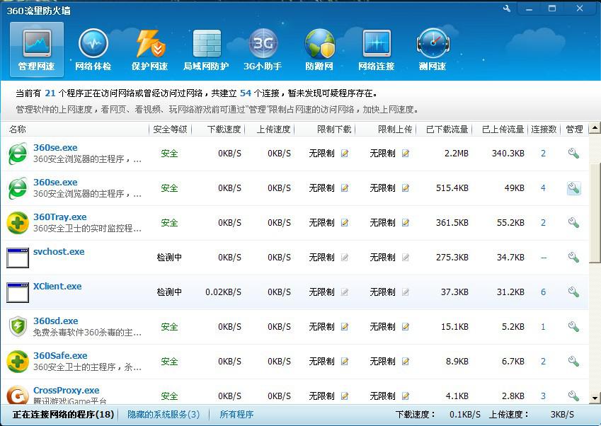Click 安全 status for 360Tray.exe
This screenshot has width=601, height=426.
tap(169, 223)
